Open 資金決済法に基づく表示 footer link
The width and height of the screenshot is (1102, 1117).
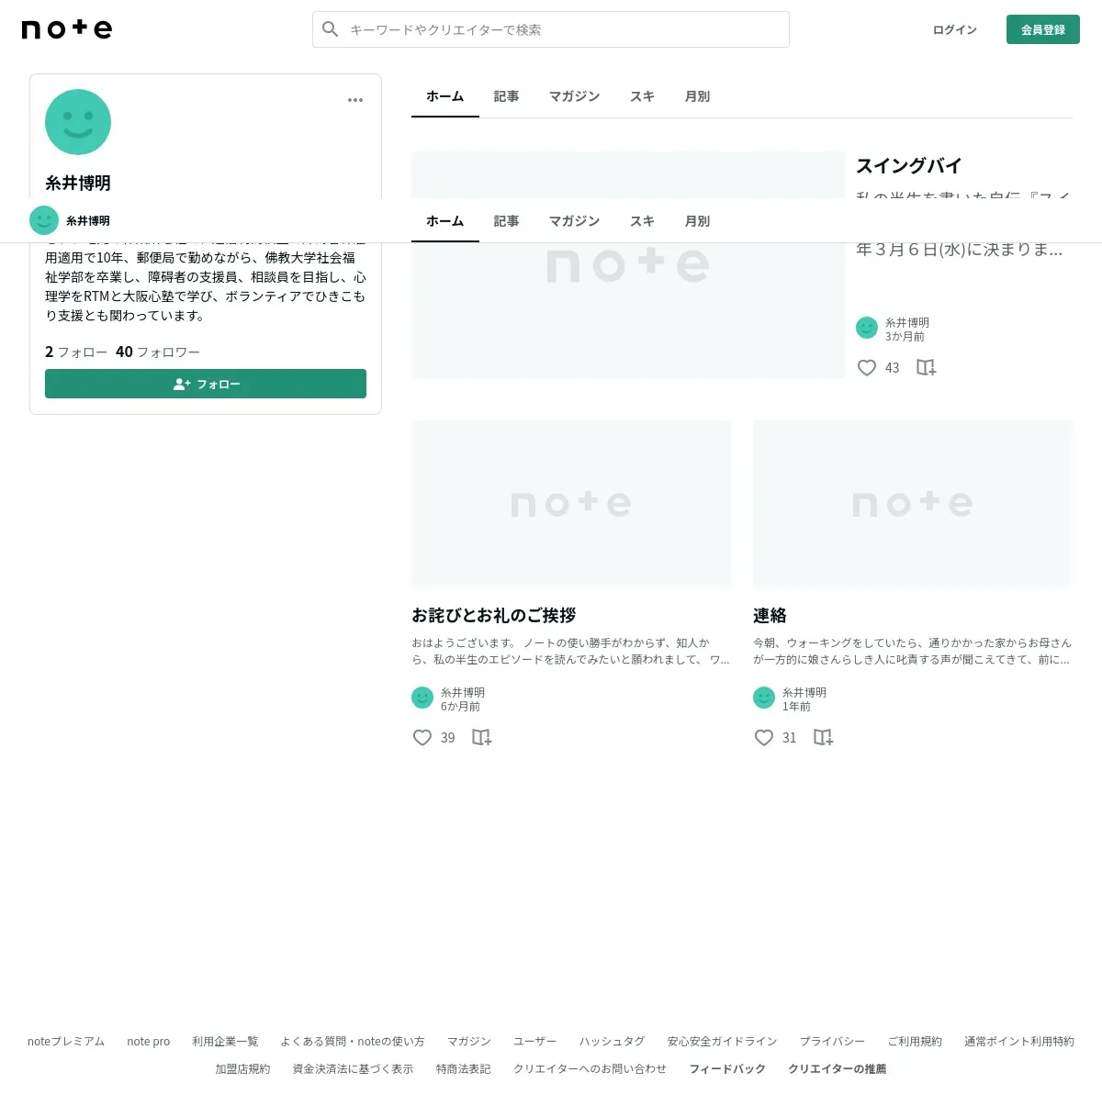pos(354,1069)
